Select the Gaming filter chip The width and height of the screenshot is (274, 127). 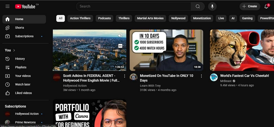tap(247, 18)
